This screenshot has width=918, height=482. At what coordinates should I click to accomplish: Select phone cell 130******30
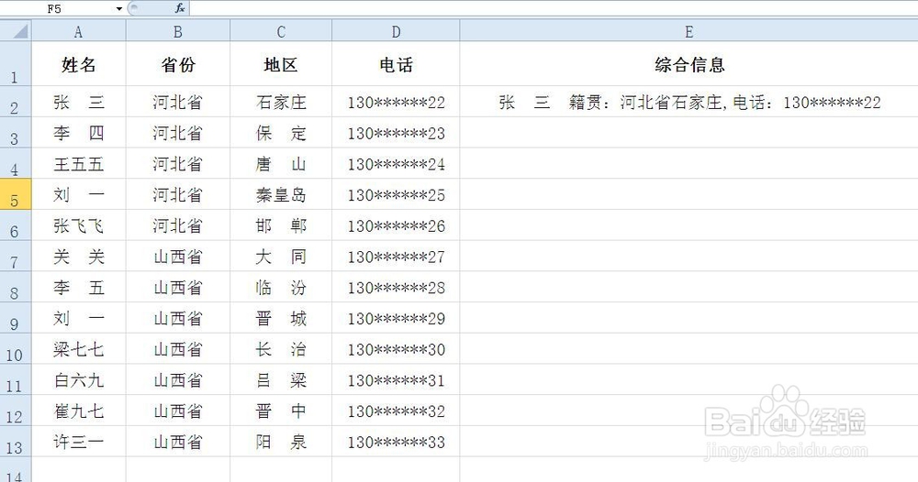(x=397, y=349)
